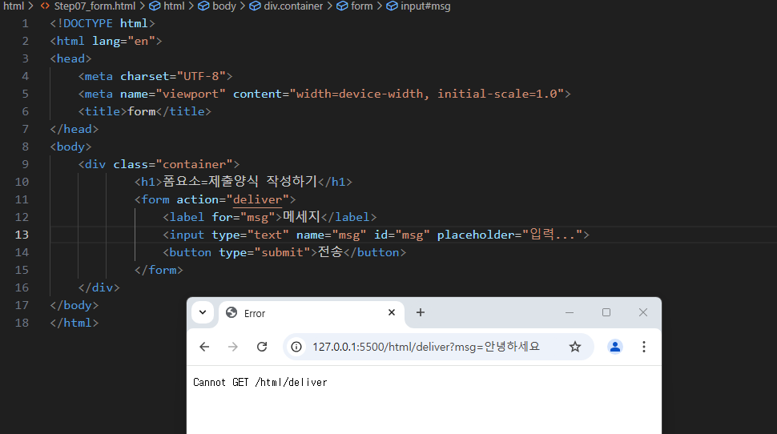Close the Error tab
The width and height of the screenshot is (777, 434).
click(x=392, y=312)
